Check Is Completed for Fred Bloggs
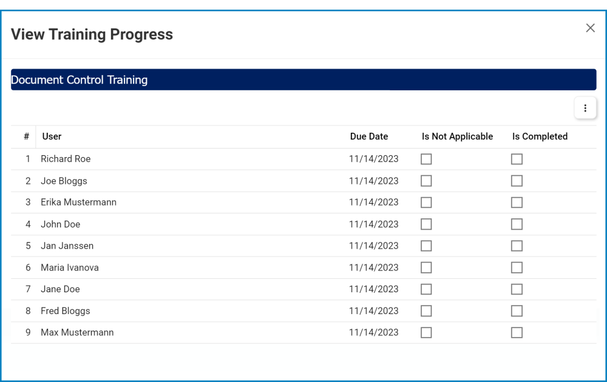 517,310
